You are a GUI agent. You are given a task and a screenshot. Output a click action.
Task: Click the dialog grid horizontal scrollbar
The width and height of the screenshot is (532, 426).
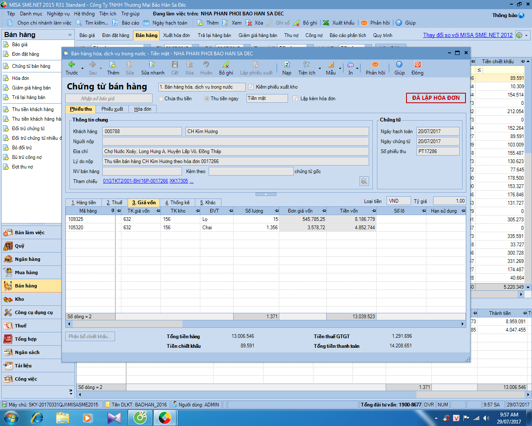[266, 324]
